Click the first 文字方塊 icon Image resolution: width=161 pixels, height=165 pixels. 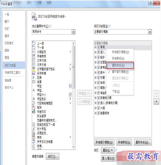(34, 60)
